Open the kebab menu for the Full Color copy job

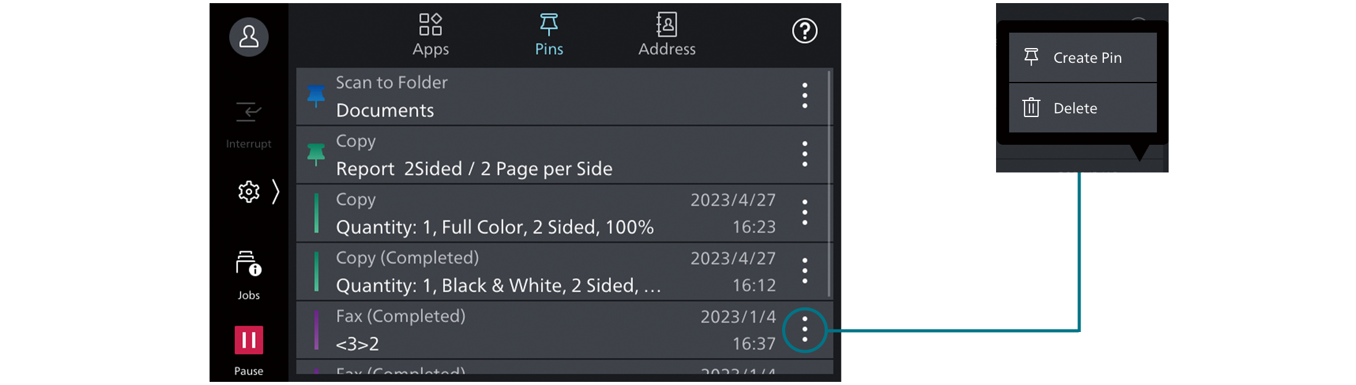pos(804,213)
